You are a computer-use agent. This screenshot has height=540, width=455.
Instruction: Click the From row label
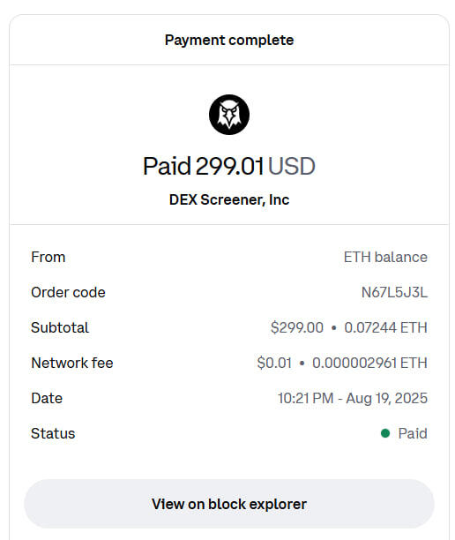click(48, 258)
